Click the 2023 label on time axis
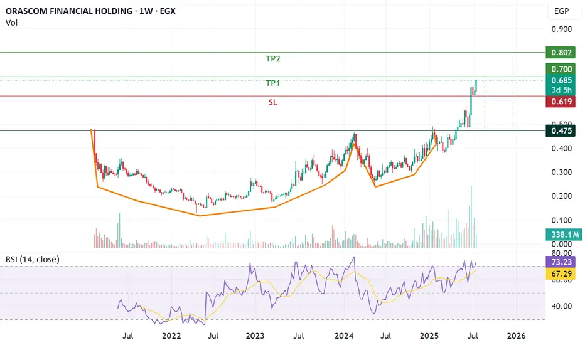 pos(255,336)
